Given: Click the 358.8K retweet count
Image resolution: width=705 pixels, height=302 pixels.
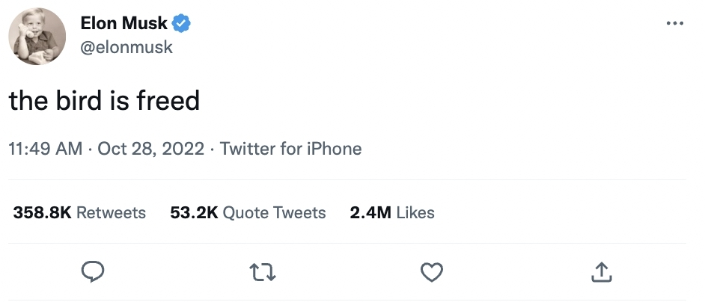Looking at the screenshot, I should click(x=42, y=213).
